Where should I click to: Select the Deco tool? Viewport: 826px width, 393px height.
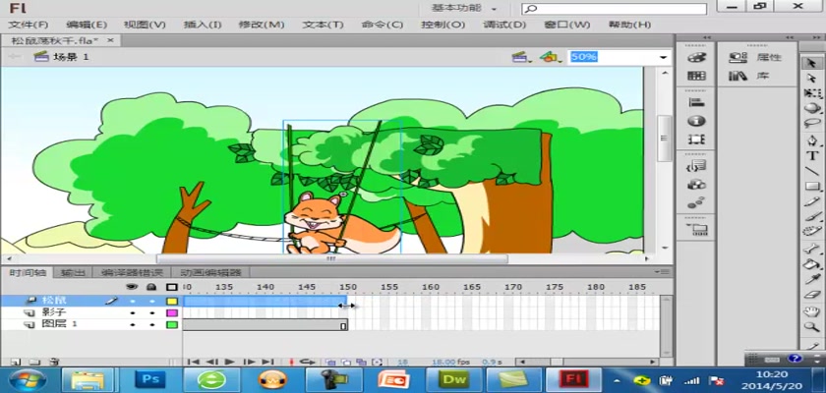click(812, 232)
